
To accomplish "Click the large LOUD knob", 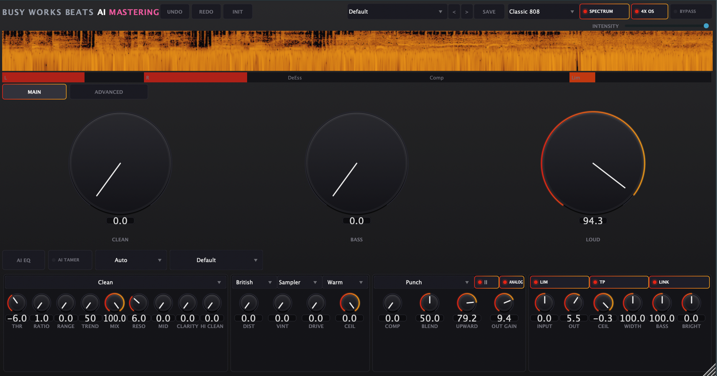I will (x=593, y=164).
